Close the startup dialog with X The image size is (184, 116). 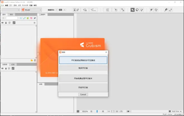106,52
